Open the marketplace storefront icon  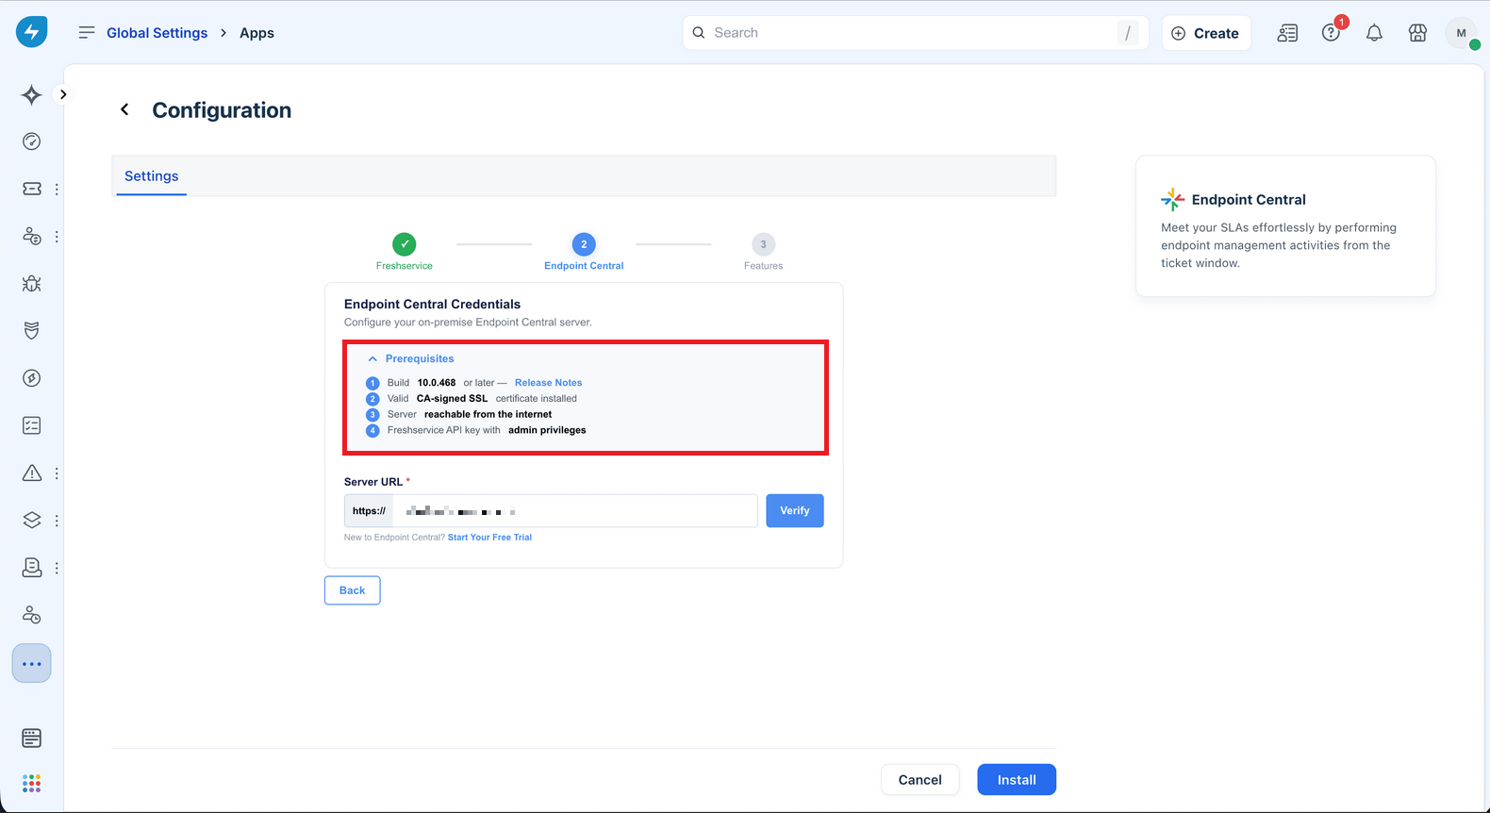[1417, 33]
